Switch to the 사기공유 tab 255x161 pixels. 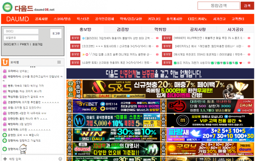click(x=235, y=29)
